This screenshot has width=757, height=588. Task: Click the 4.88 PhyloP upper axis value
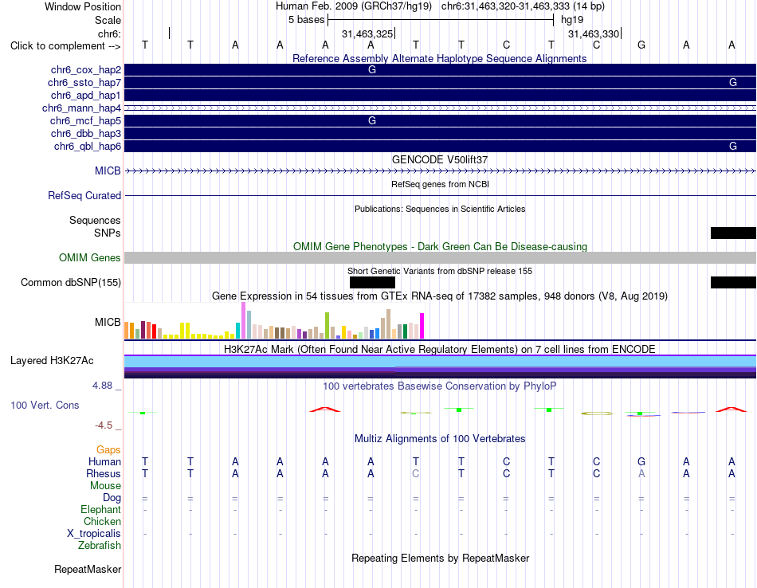102,386
